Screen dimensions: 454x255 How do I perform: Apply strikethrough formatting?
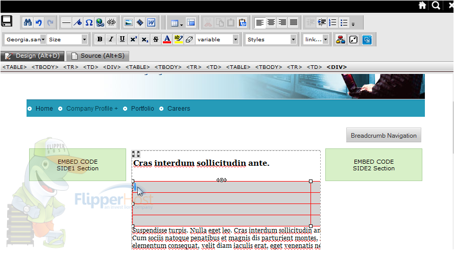pos(156,39)
